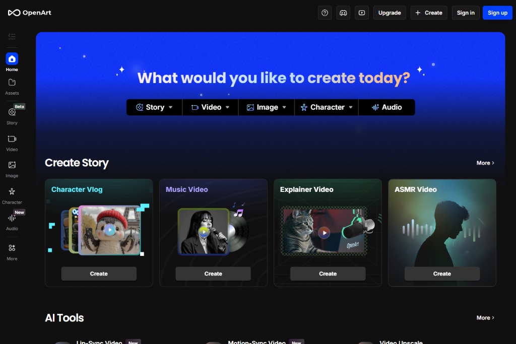The height and width of the screenshot is (344, 516).
Task: Open the Character sidebar item
Action: click(x=12, y=195)
